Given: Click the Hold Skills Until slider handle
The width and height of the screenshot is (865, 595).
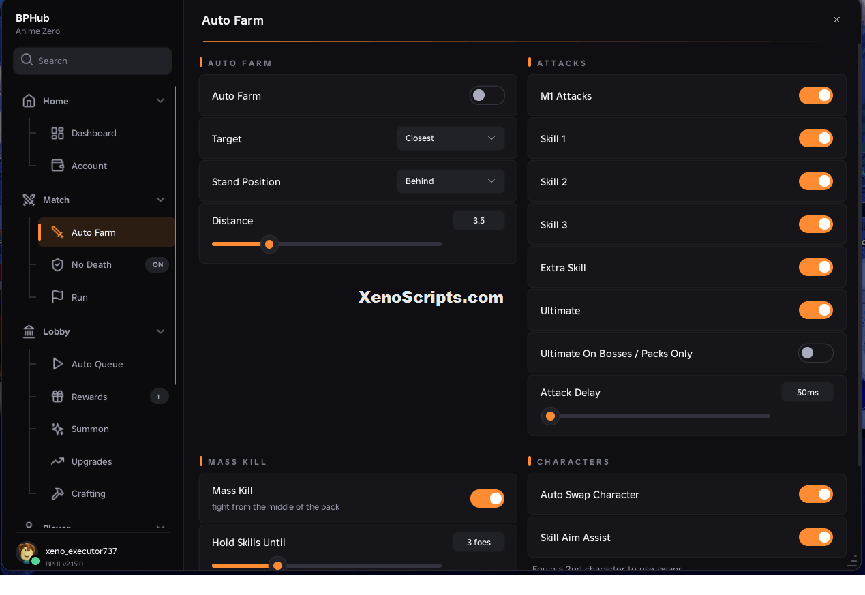Looking at the screenshot, I should pos(277,566).
